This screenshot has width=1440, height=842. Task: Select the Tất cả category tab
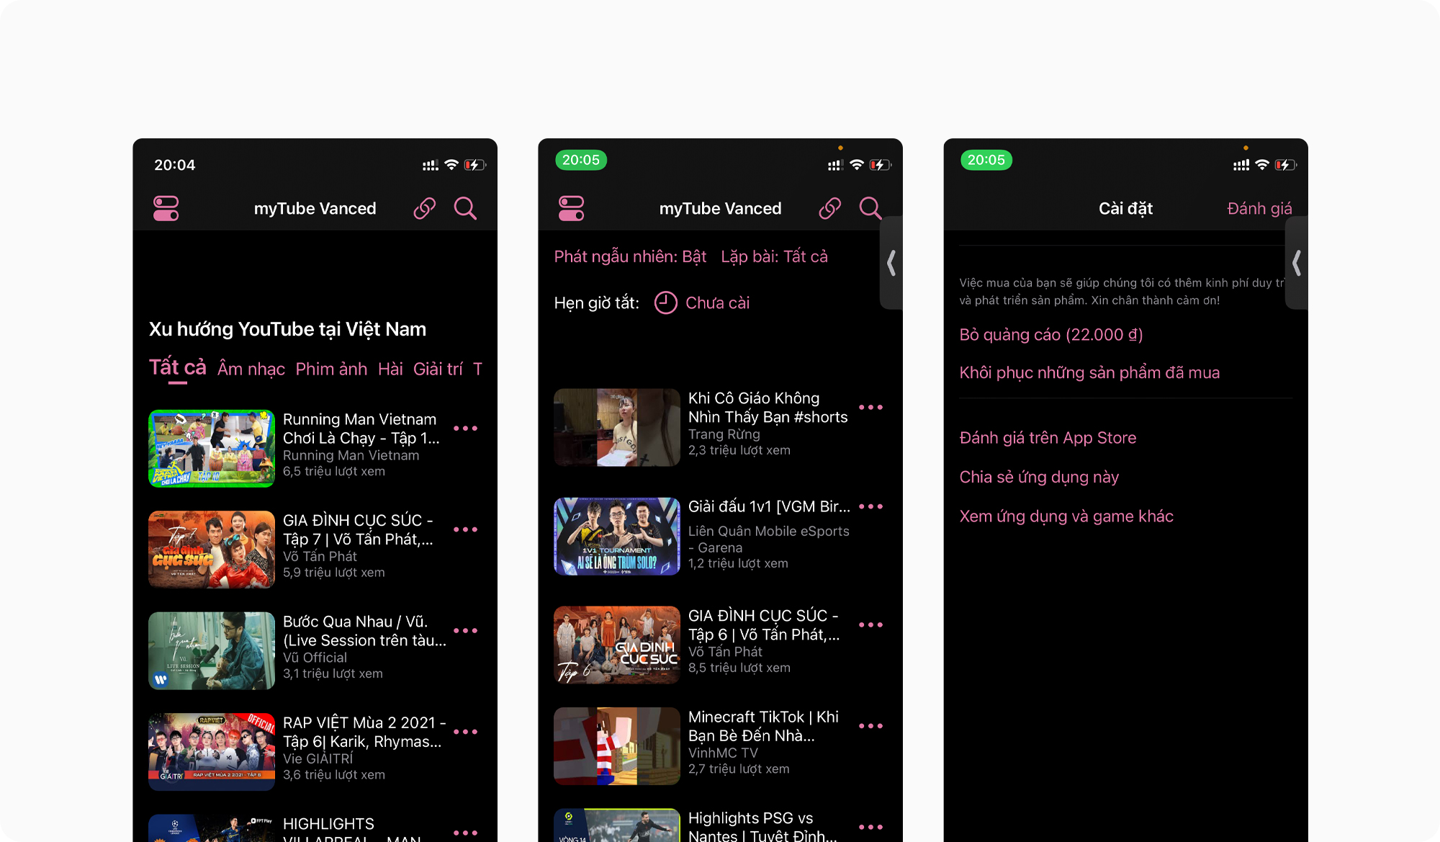[x=177, y=367]
